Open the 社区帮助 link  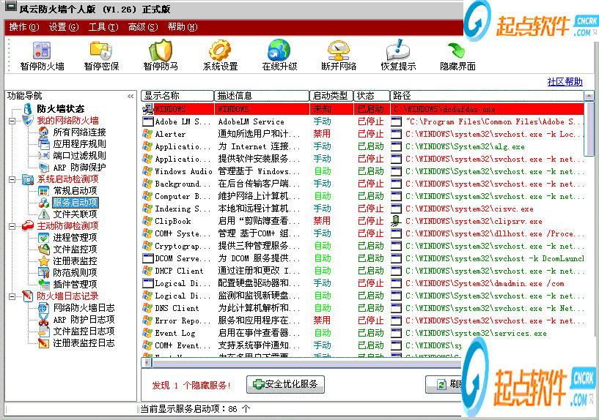click(565, 81)
